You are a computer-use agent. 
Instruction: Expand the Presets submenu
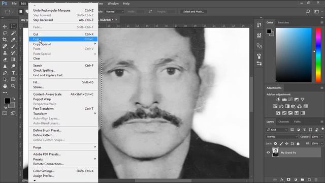63,159
